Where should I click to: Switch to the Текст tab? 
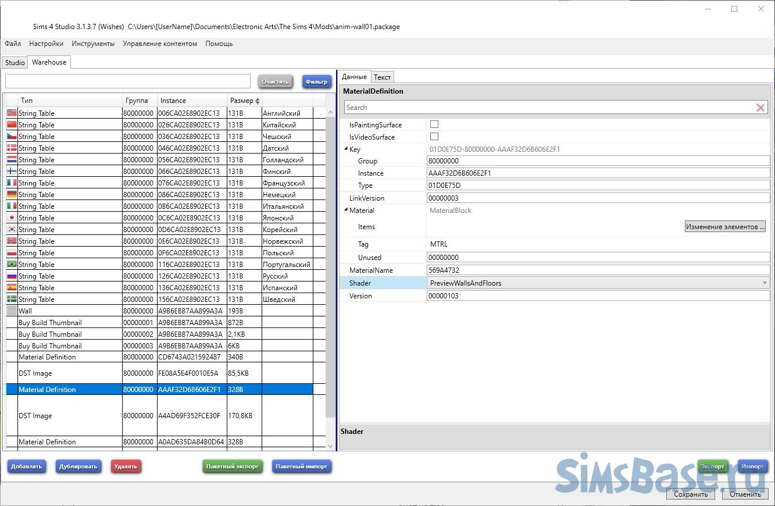point(382,77)
